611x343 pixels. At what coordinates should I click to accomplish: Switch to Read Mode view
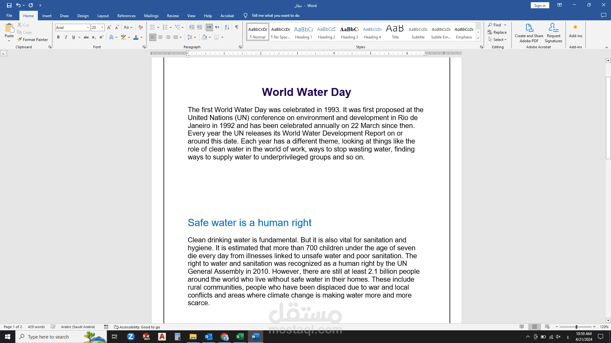522,327
